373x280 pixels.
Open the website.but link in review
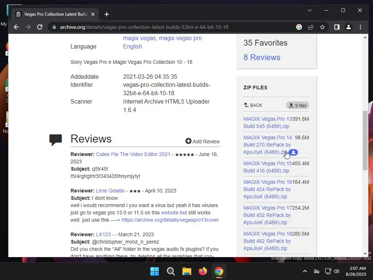pyautogui.click(x=174, y=213)
